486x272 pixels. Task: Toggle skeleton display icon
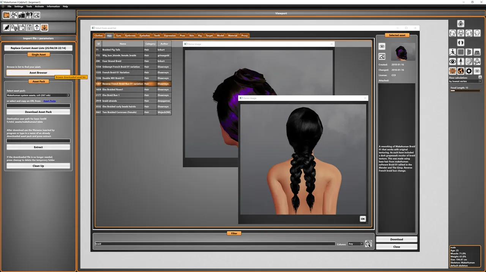click(461, 61)
